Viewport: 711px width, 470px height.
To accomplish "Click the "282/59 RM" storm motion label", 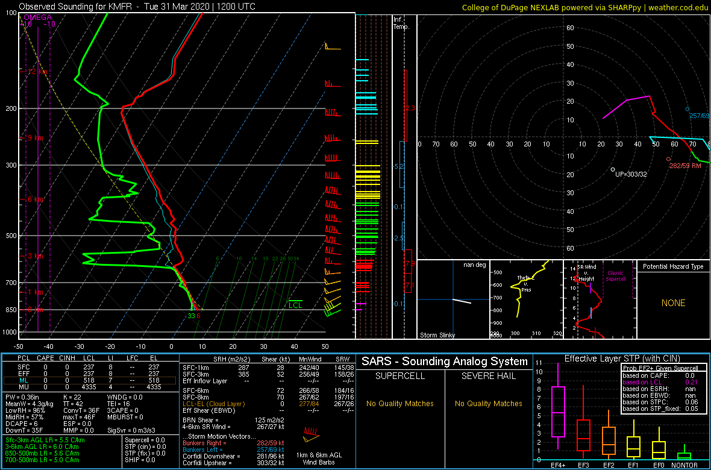I will click(685, 166).
